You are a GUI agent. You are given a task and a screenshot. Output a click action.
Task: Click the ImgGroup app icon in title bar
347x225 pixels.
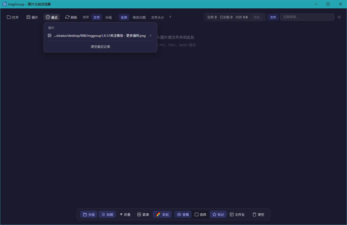click(x=4, y=4)
